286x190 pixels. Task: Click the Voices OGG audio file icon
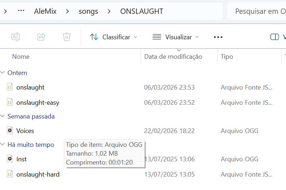(x=10, y=131)
